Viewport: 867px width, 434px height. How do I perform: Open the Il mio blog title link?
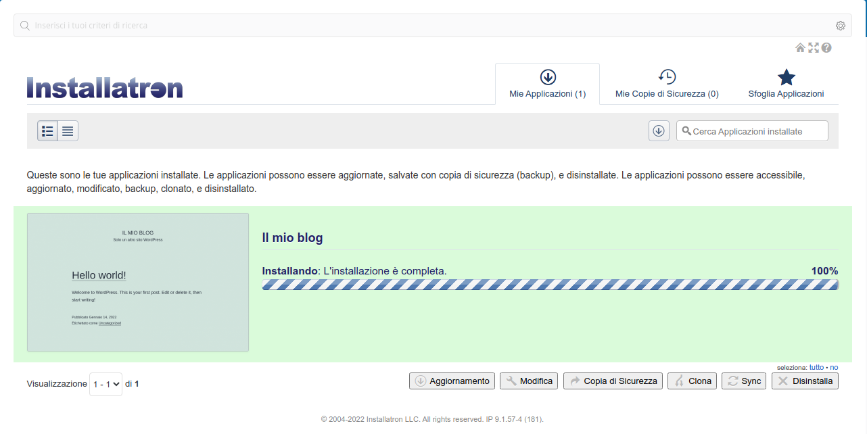pos(292,238)
